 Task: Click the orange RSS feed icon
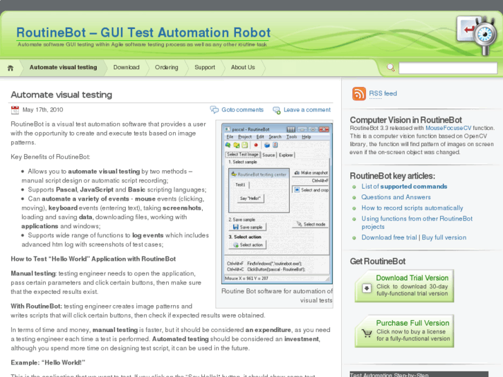click(x=359, y=93)
